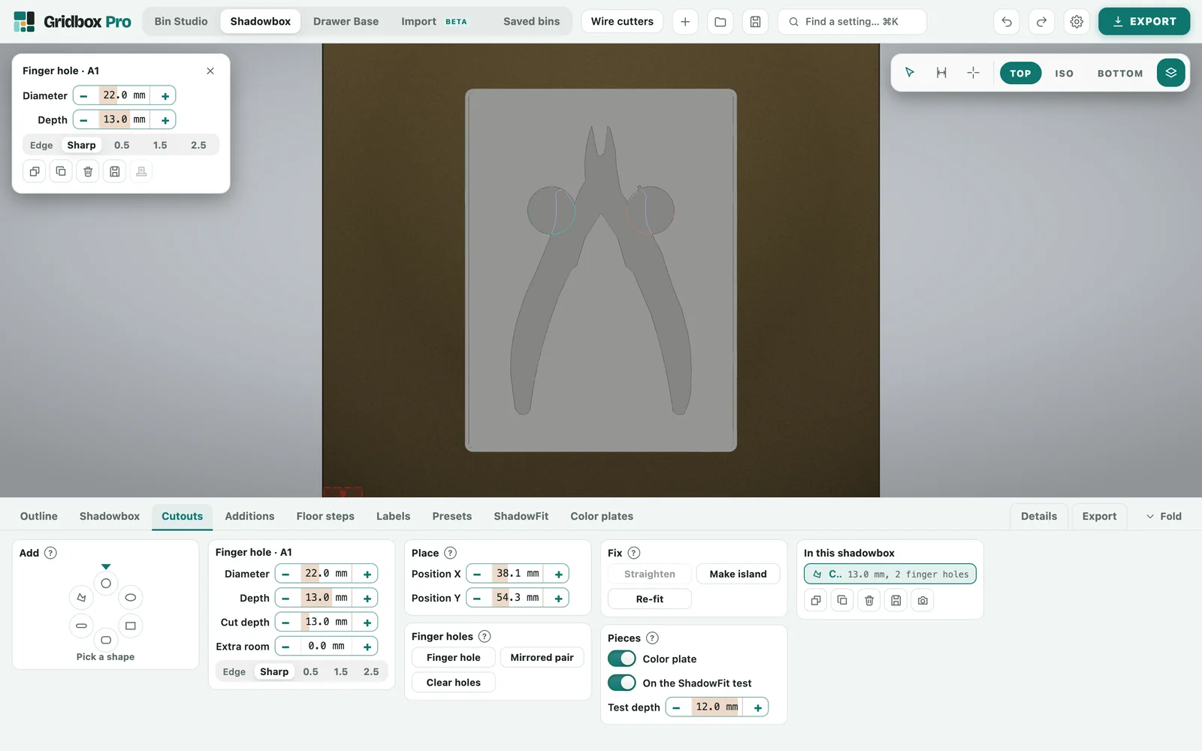Screen dimensions: 1202x751
Task: Duplicate finger hole with floating panel stacked squares
Action: [x=34, y=171]
